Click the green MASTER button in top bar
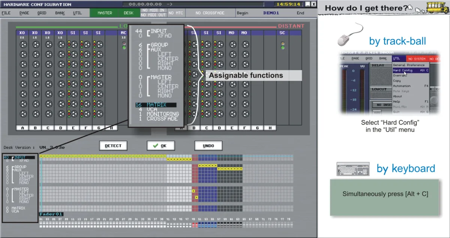This screenshot has width=450, height=238. pos(105,13)
